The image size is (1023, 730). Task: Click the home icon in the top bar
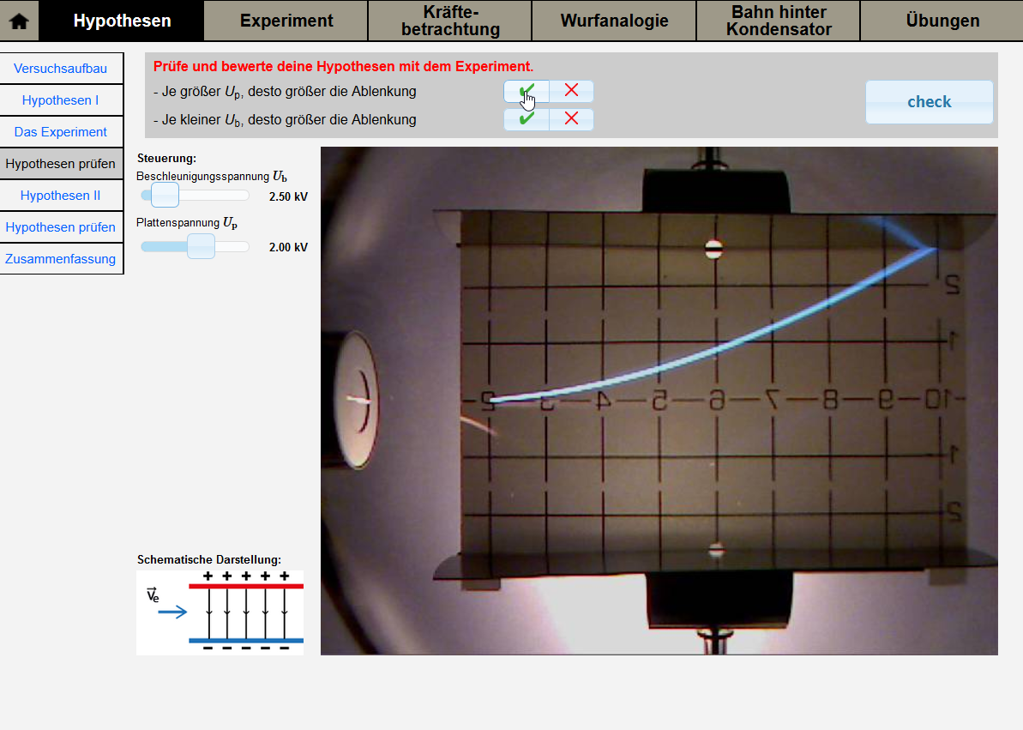coord(19,21)
